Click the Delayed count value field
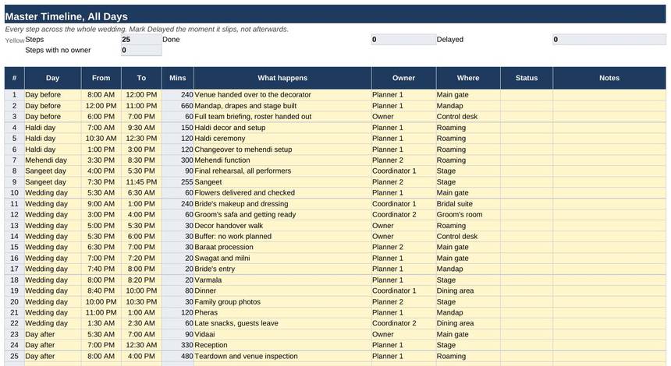Viewport: 671px width, 366px height. pos(609,39)
